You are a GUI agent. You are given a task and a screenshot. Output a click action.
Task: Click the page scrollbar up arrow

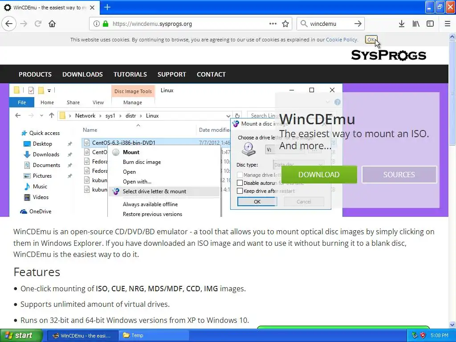452,37
